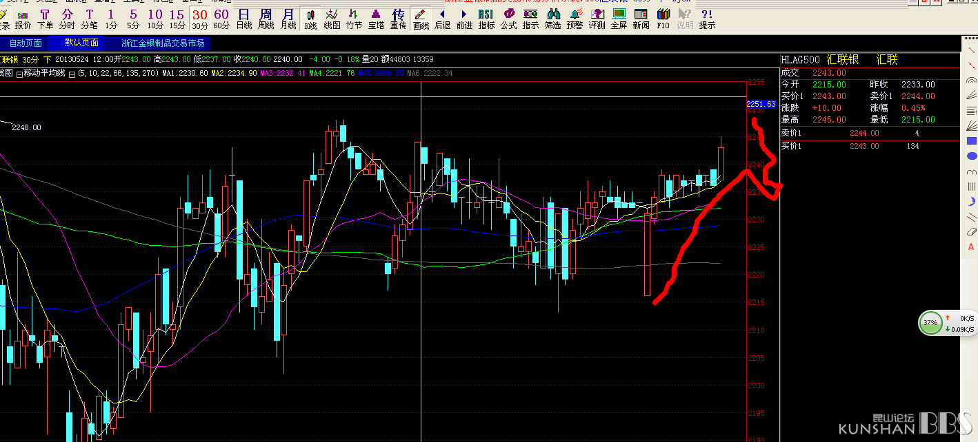Switch to 分笔 tick view
The width and height of the screenshot is (978, 442).
89,19
